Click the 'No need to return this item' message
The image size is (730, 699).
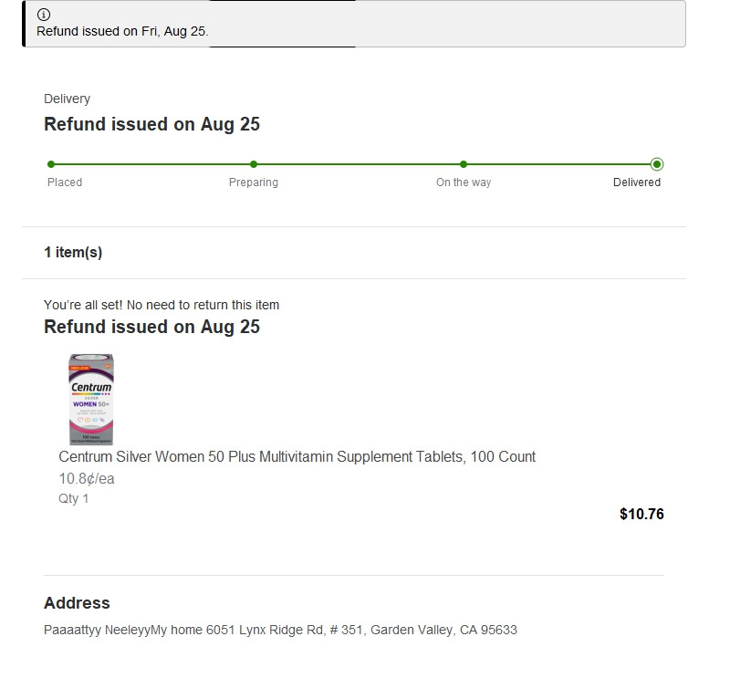162,305
